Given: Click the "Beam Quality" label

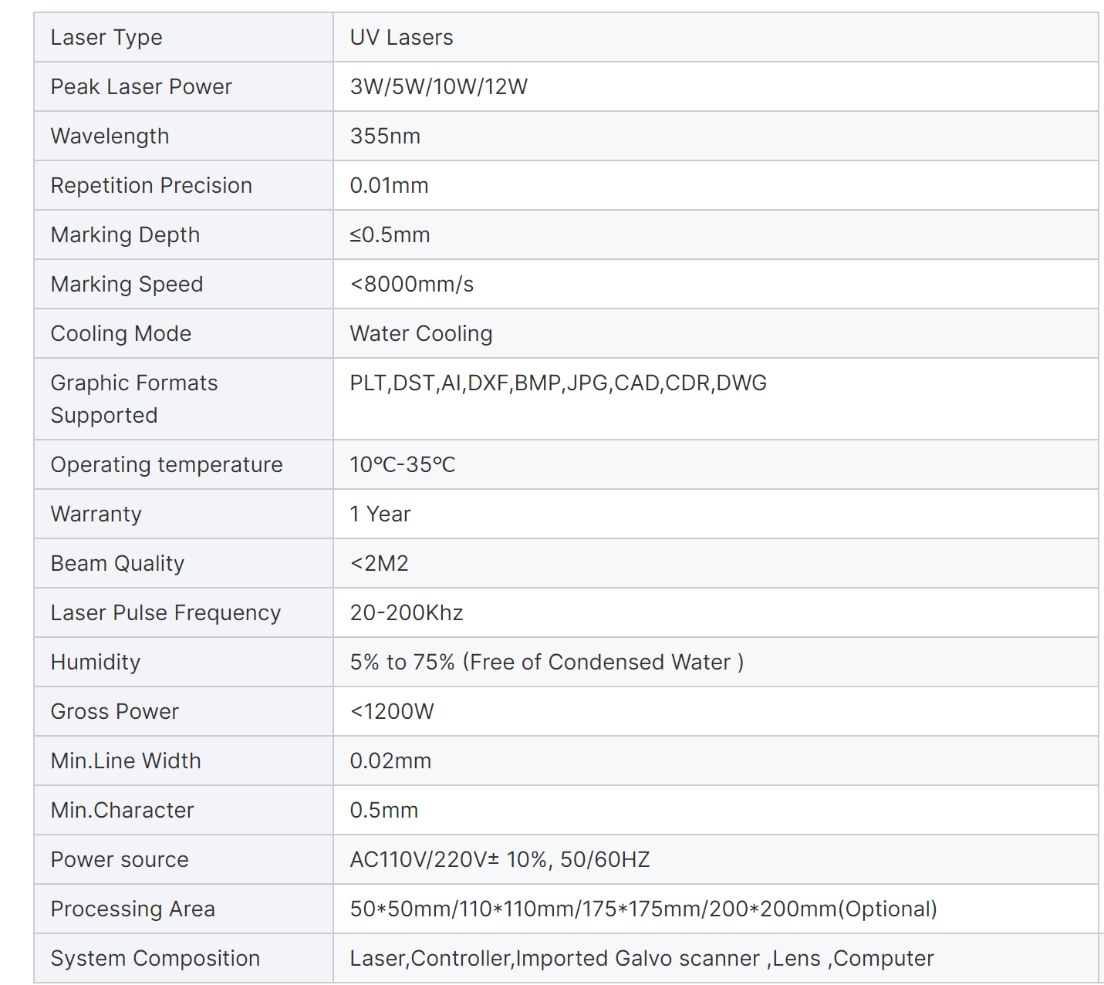Looking at the screenshot, I should [117, 564].
